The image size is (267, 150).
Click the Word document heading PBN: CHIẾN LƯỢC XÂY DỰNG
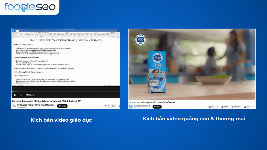click(65, 40)
